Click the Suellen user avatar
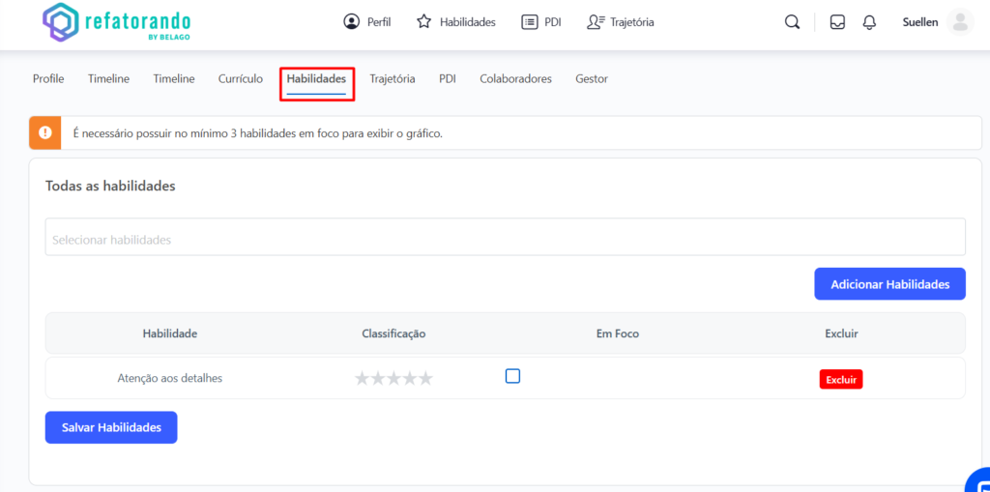Viewport: 990px width, 492px height. click(959, 22)
